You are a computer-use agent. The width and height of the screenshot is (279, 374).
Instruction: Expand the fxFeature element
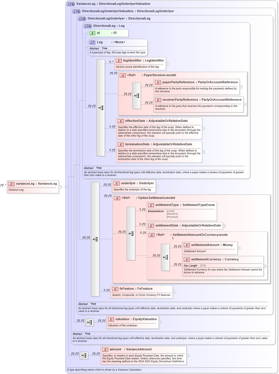tap(174, 292)
